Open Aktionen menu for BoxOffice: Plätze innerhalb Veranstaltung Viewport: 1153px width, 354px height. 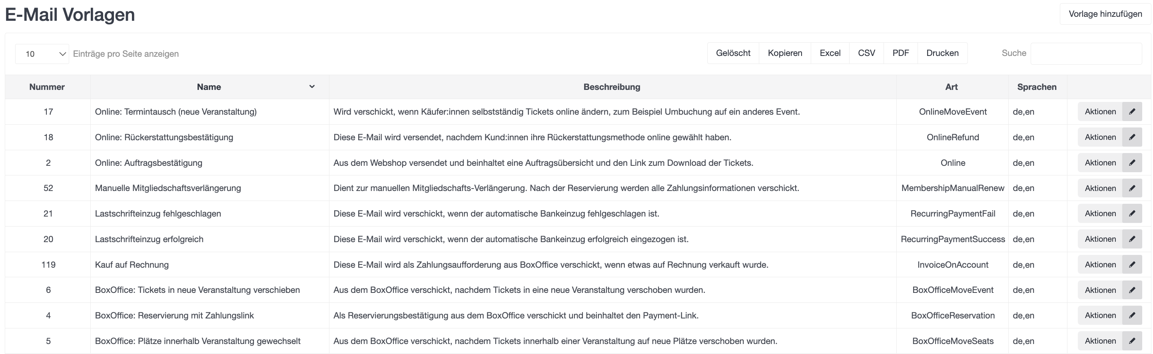(x=1100, y=341)
